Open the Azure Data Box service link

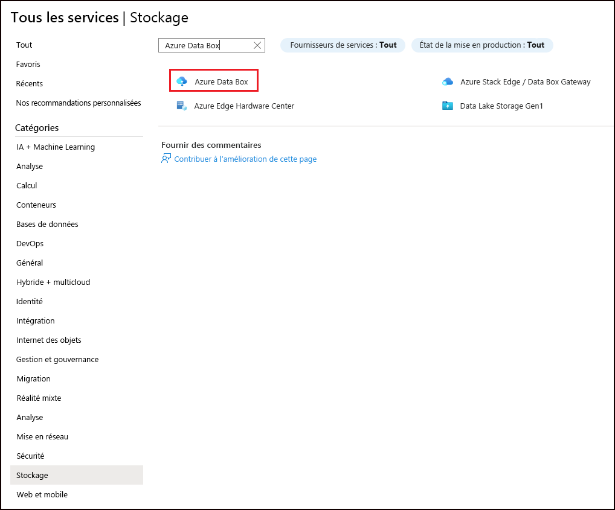(x=221, y=81)
